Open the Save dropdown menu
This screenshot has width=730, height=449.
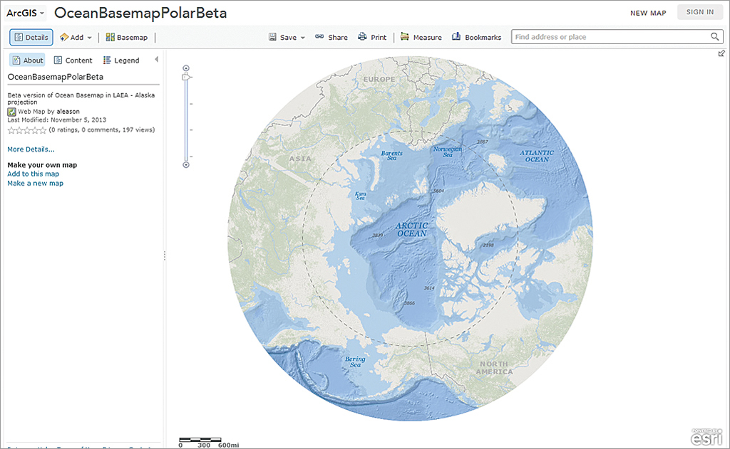pyautogui.click(x=287, y=37)
